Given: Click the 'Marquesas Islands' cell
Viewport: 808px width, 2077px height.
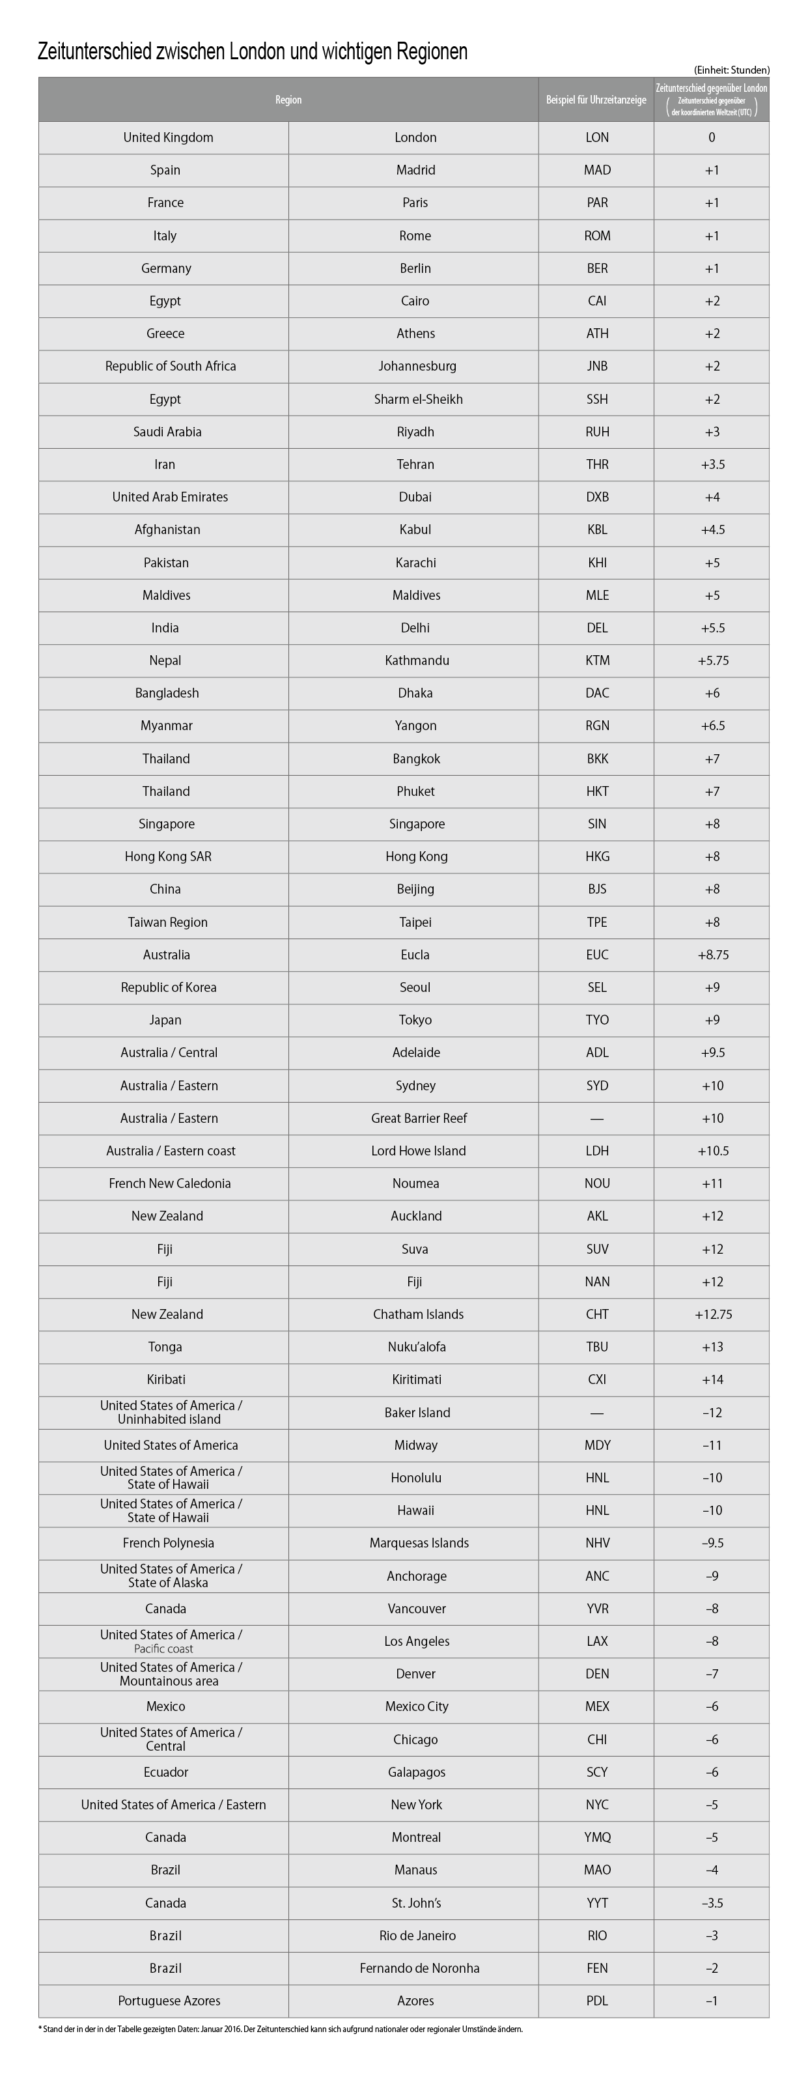Looking at the screenshot, I should [419, 1543].
